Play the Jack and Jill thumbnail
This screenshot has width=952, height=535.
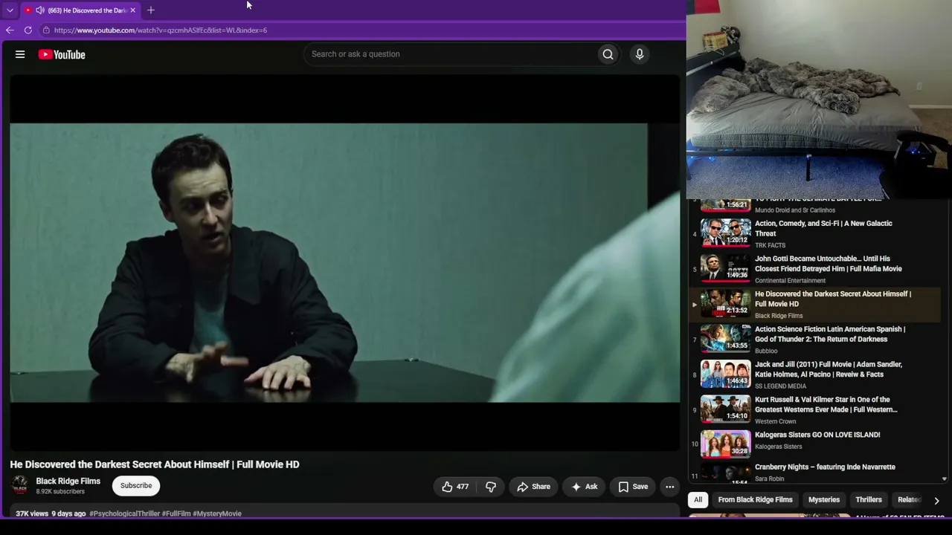click(725, 374)
